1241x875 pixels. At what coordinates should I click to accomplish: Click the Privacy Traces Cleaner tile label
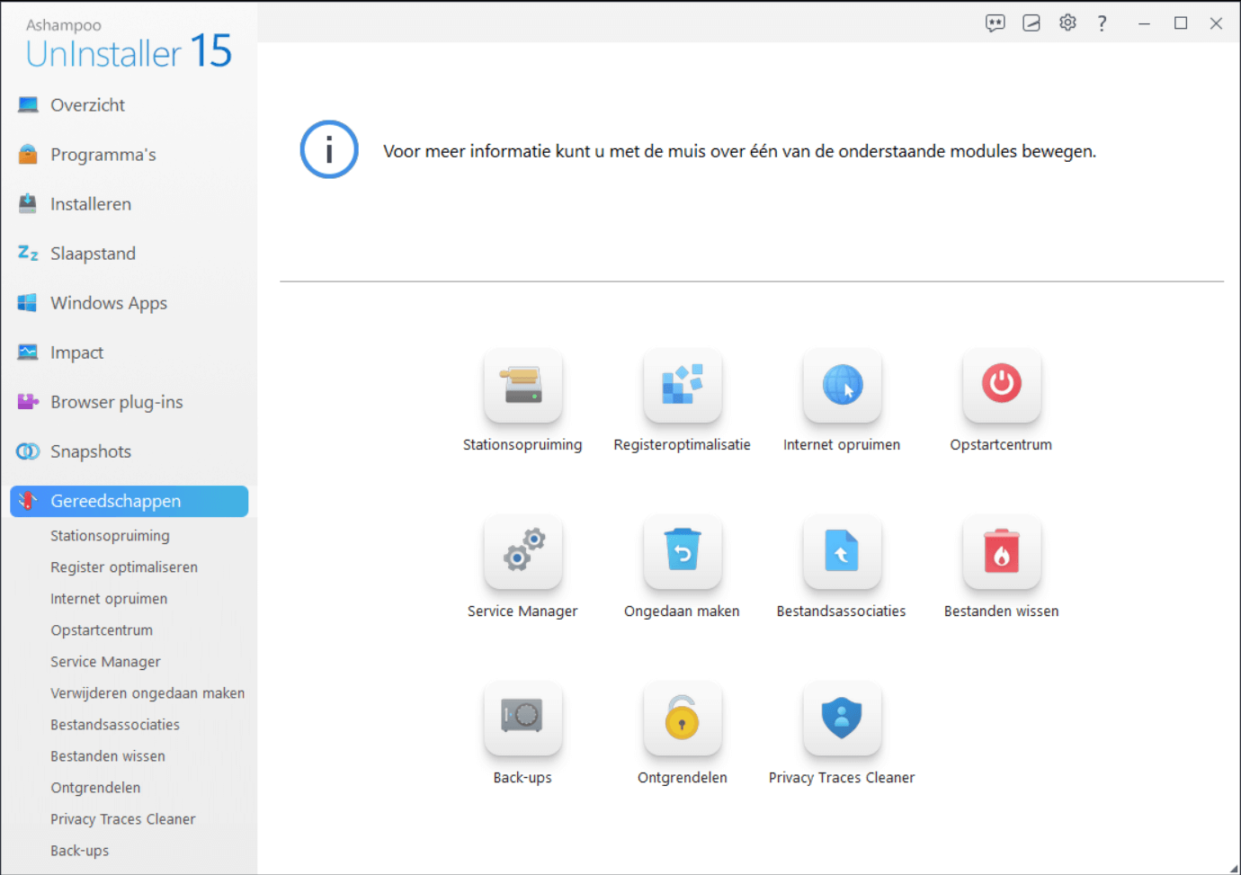coord(842,777)
